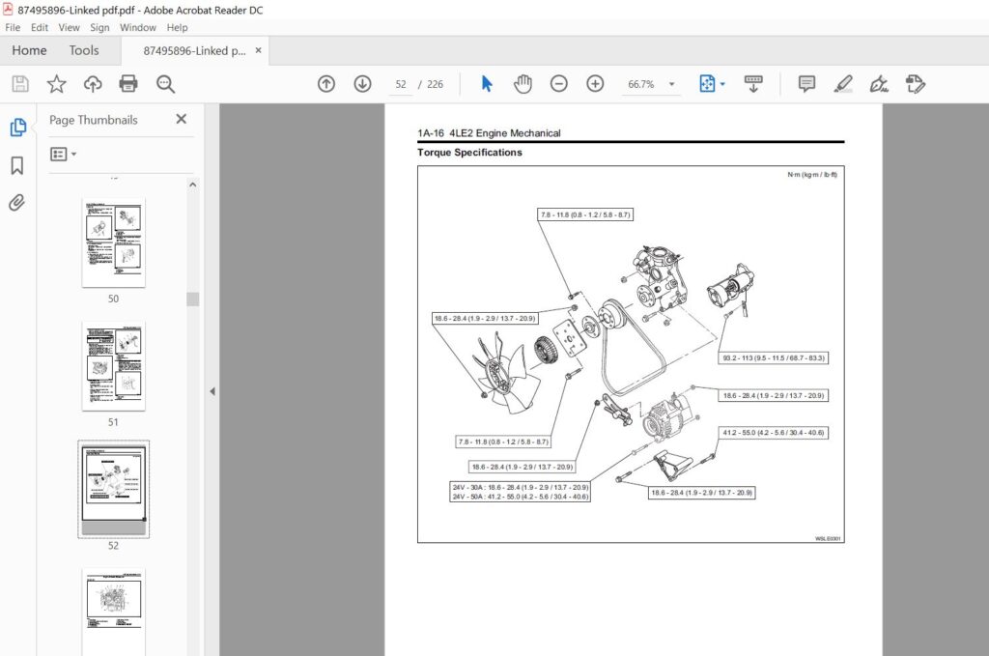This screenshot has height=656, width=989.
Task: Open the find text magnifier tool
Action: tap(165, 84)
